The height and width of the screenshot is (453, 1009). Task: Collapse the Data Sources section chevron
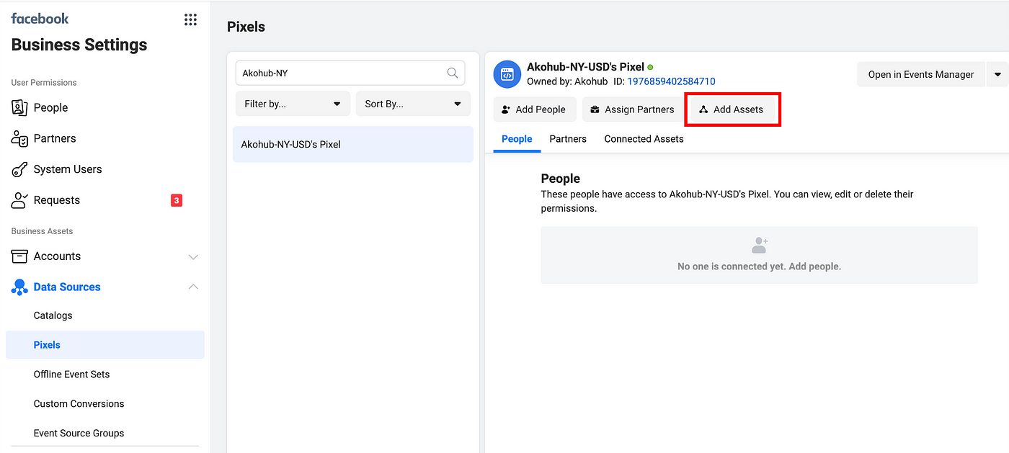click(x=193, y=287)
